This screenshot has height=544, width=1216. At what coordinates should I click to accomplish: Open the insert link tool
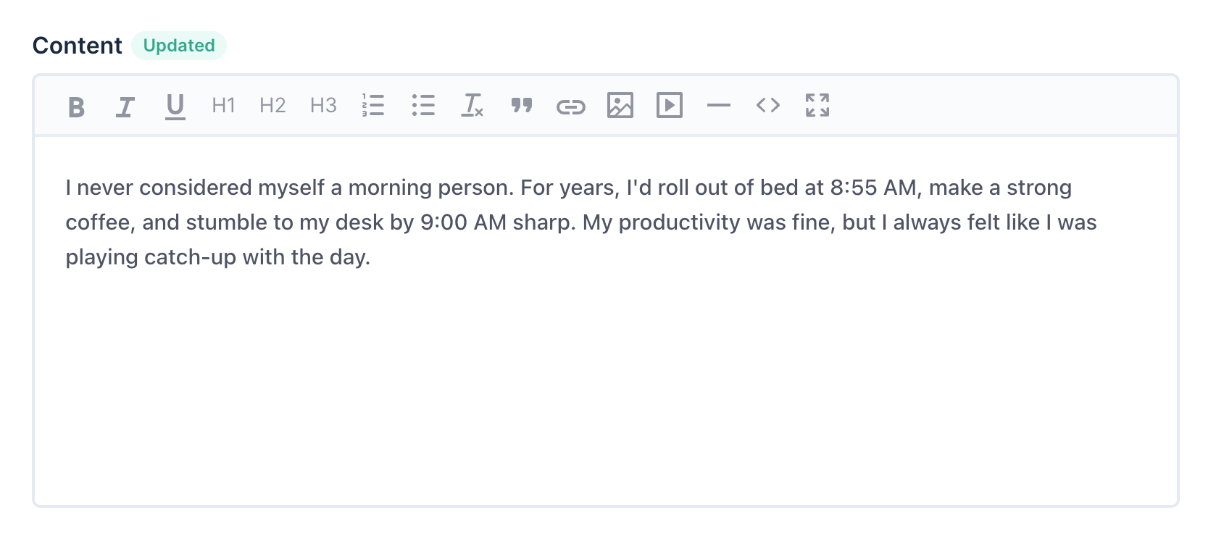click(571, 106)
